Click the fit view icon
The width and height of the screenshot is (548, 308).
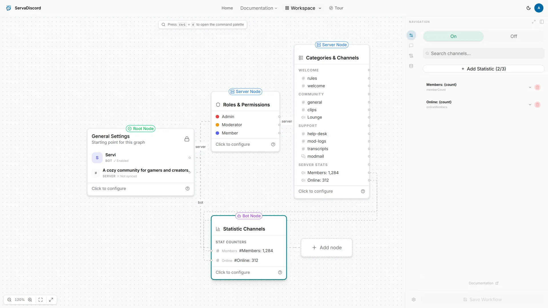point(41,300)
